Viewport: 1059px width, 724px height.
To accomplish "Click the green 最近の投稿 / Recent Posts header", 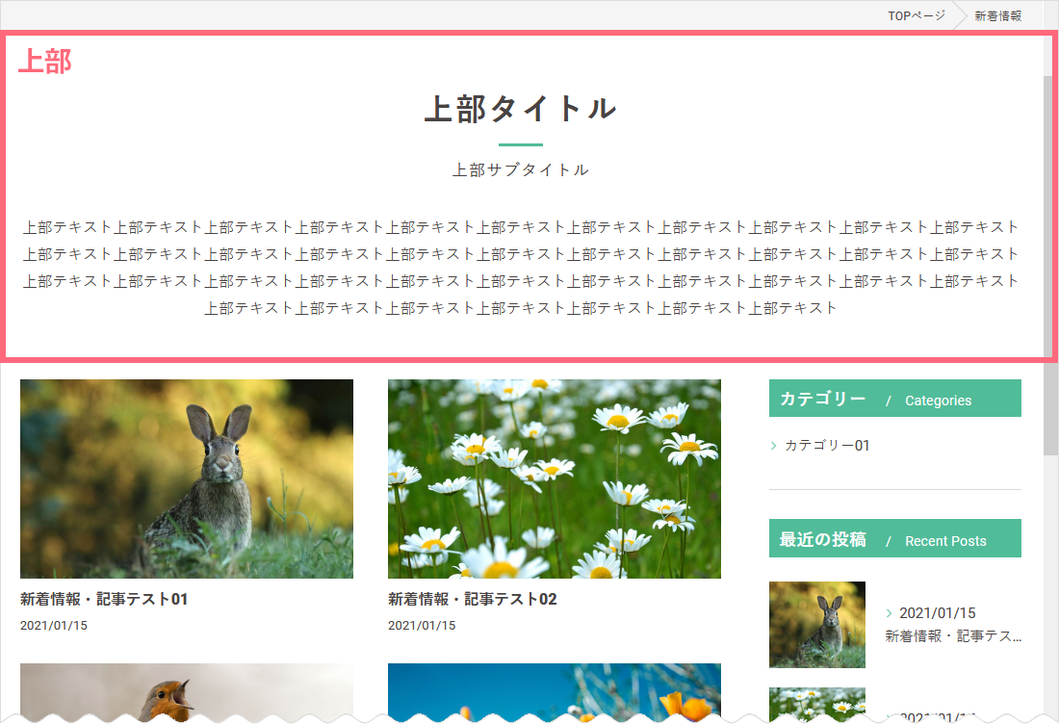I will click(894, 539).
